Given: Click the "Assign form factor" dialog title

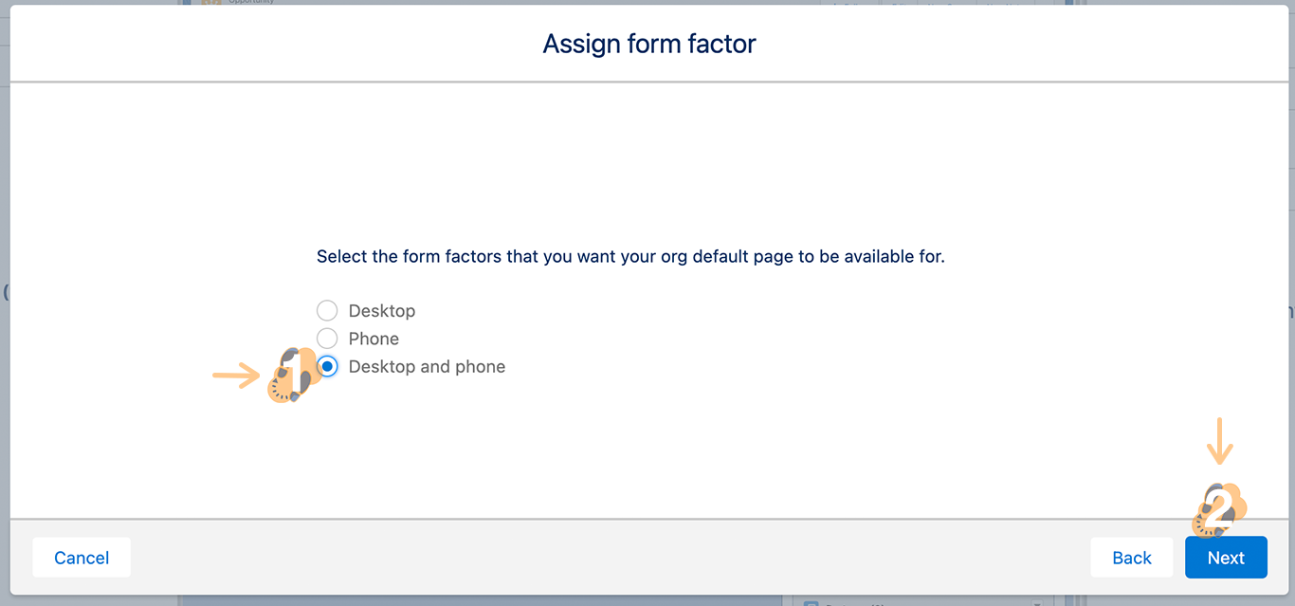Looking at the screenshot, I should pyautogui.click(x=649, y=44).
